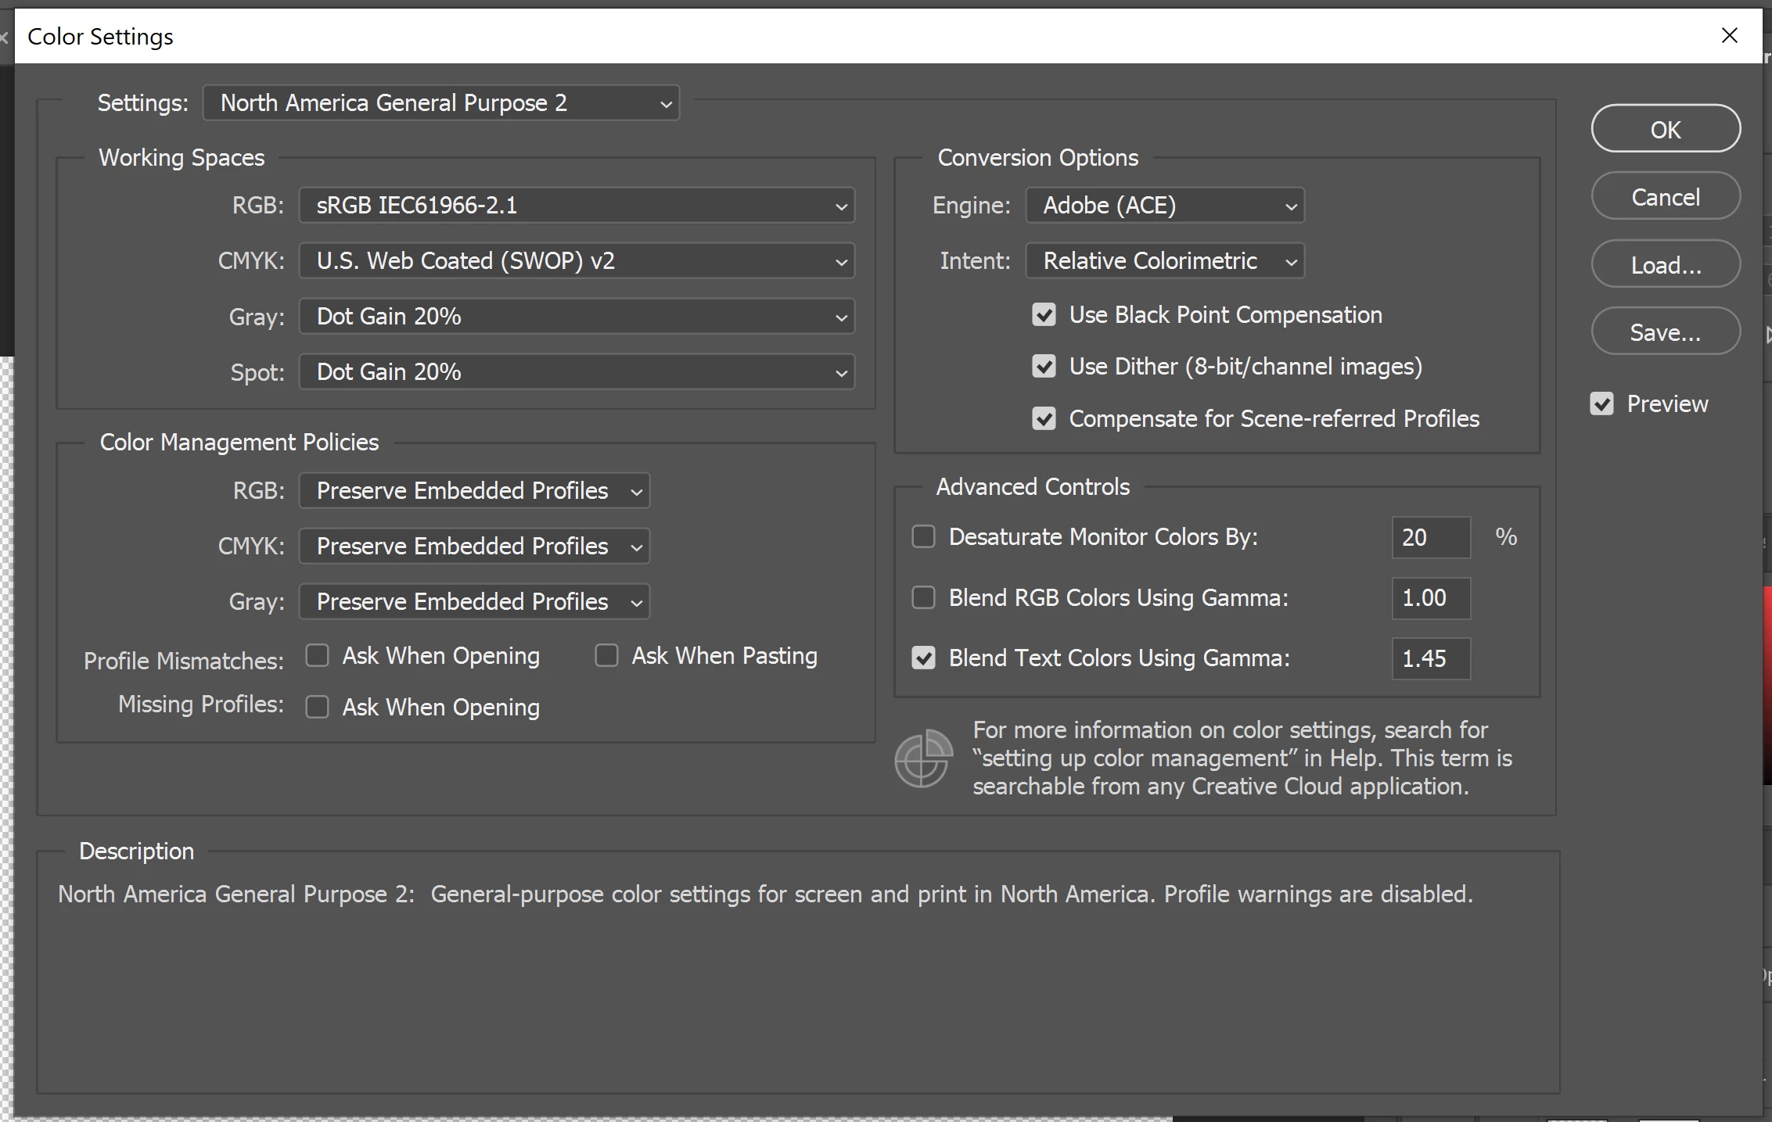
Task: Open CMYK working space U.S. Web Coated dropdown
Action: pos(577,261)
